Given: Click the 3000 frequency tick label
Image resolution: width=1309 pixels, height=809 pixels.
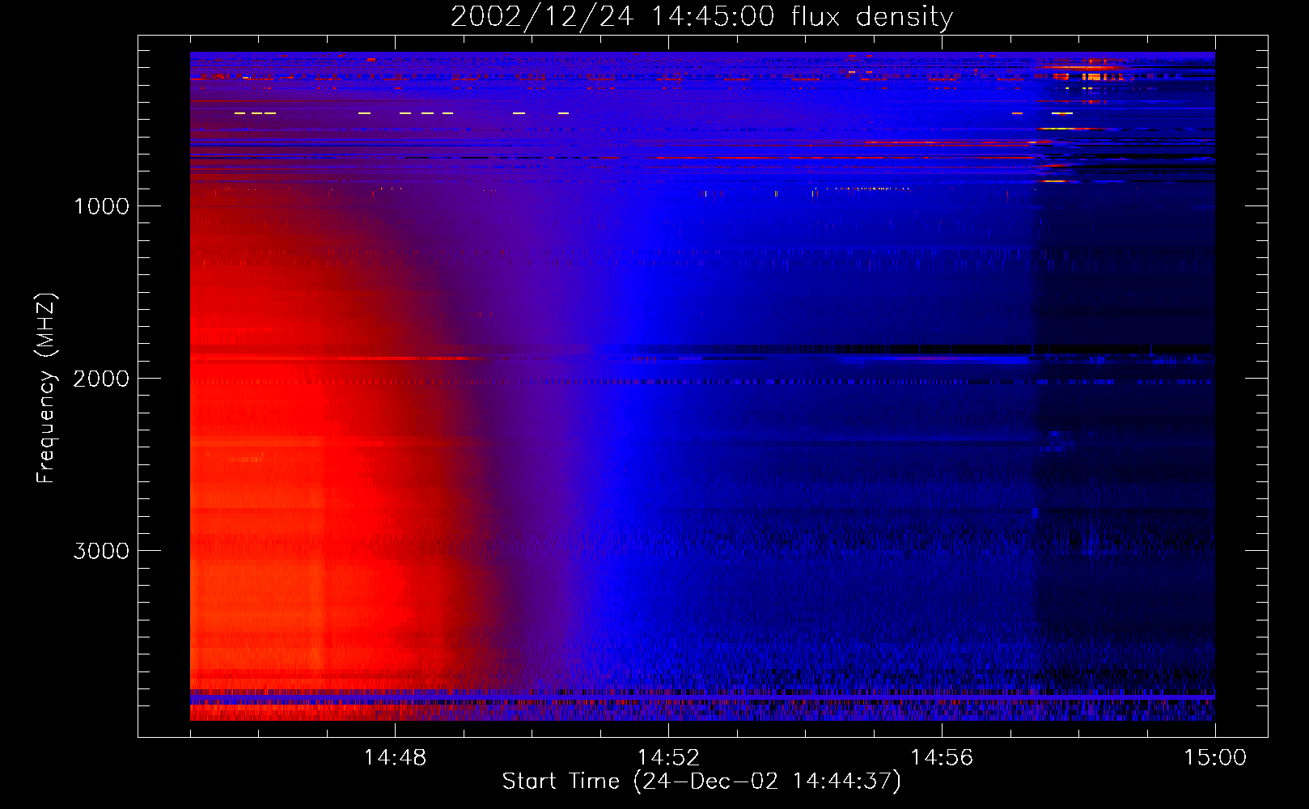Looking at the screenshot, I should tap(101, 551).
